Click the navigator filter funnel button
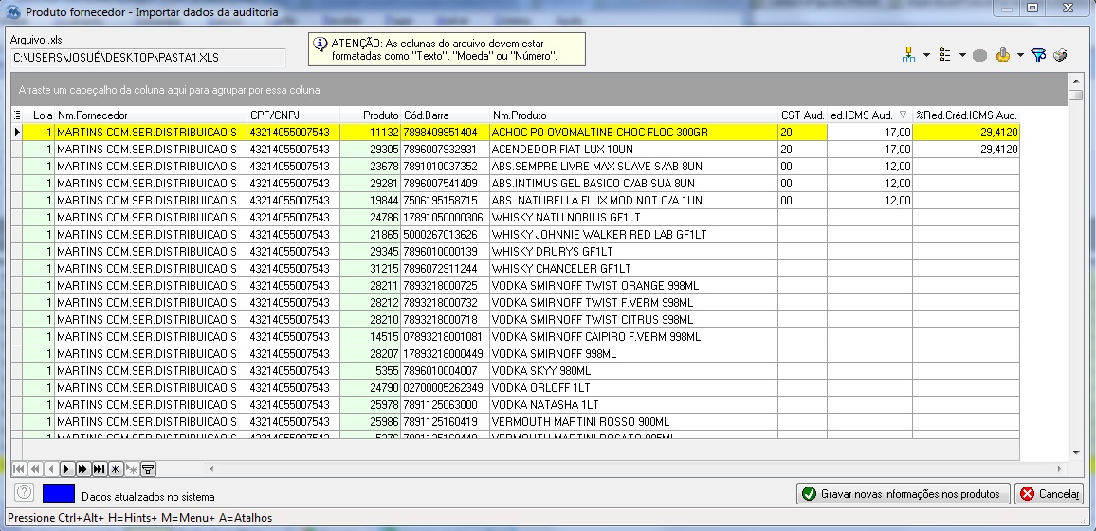1096x531 pixels. coord(148,469)
